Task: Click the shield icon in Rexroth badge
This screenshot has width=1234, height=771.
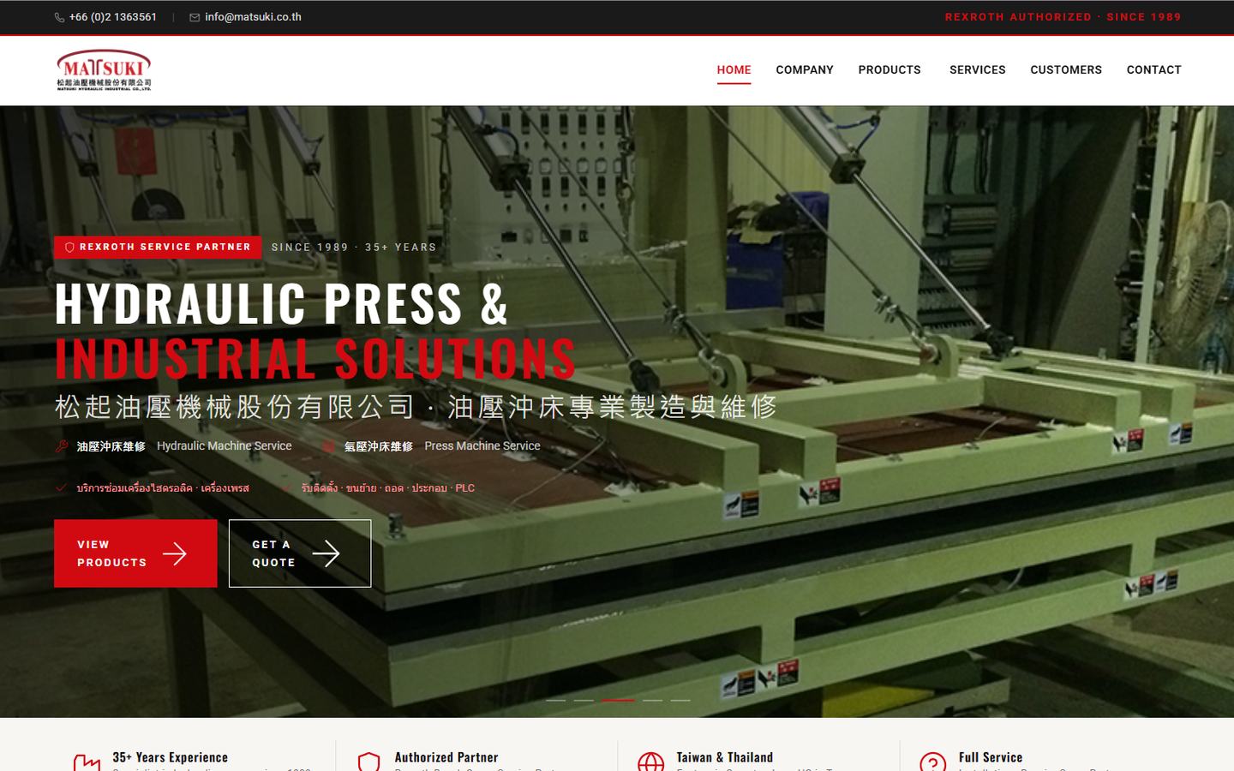Action: click(69, 248)
